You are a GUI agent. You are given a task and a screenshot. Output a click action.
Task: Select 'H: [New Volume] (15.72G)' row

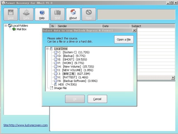tap(76, 66)
